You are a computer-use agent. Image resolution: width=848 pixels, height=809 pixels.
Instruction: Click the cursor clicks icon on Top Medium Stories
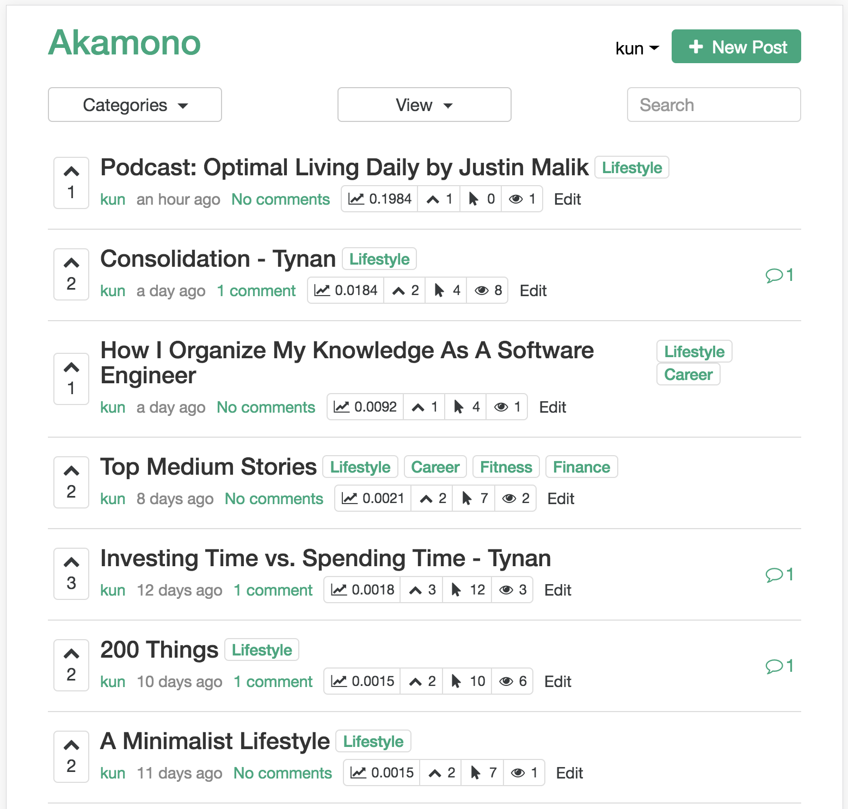click(466, 498)
